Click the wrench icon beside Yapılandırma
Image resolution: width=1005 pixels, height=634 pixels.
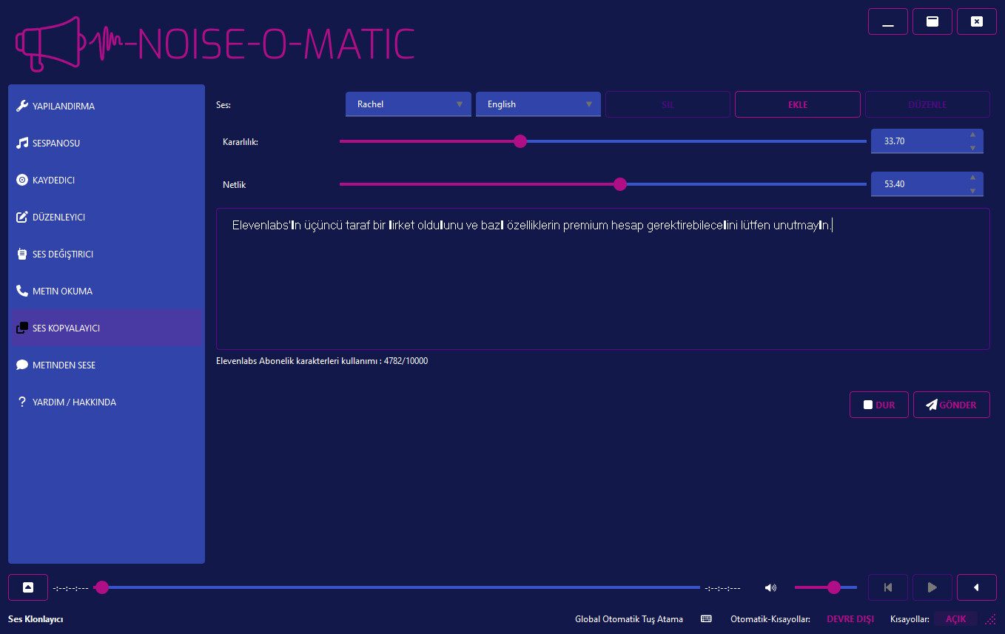click(x=22, y=106)
